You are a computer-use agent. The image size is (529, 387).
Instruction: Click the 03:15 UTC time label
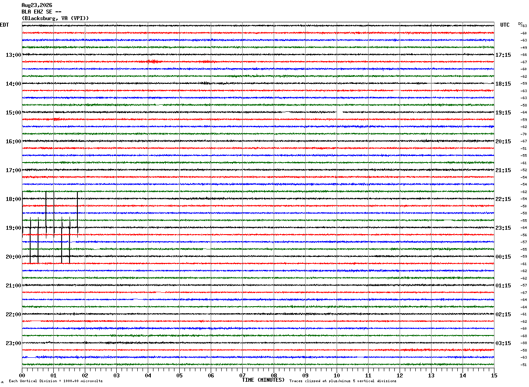503,343
